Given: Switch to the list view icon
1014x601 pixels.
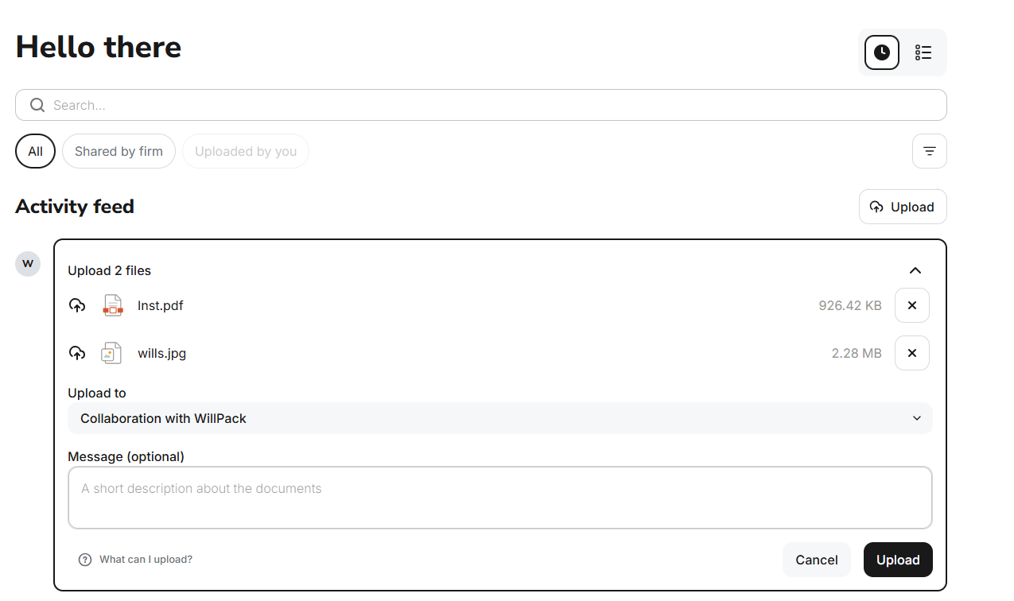Looking at the screenshot, I should [923, 52].
